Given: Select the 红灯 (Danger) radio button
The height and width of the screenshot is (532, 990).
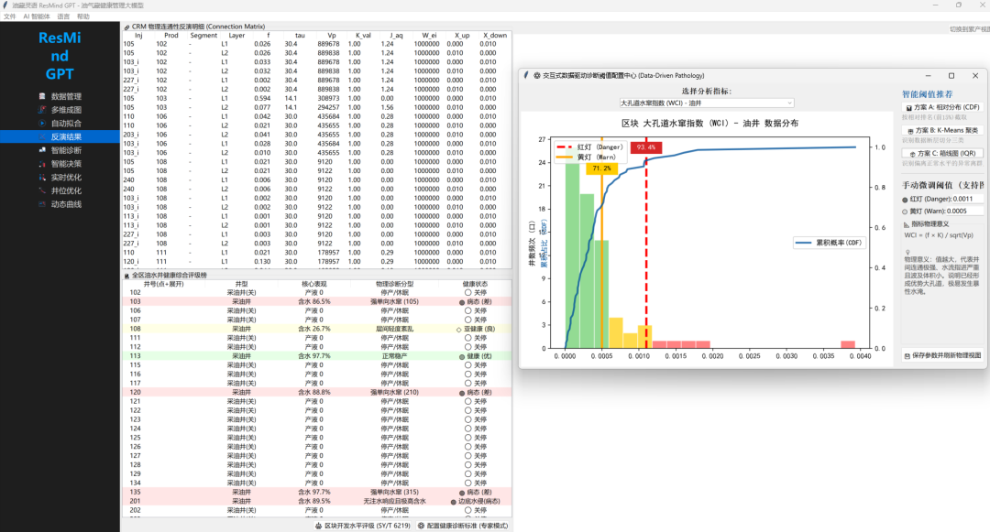Looking at the screenshot, I should (x=905, y=200).
